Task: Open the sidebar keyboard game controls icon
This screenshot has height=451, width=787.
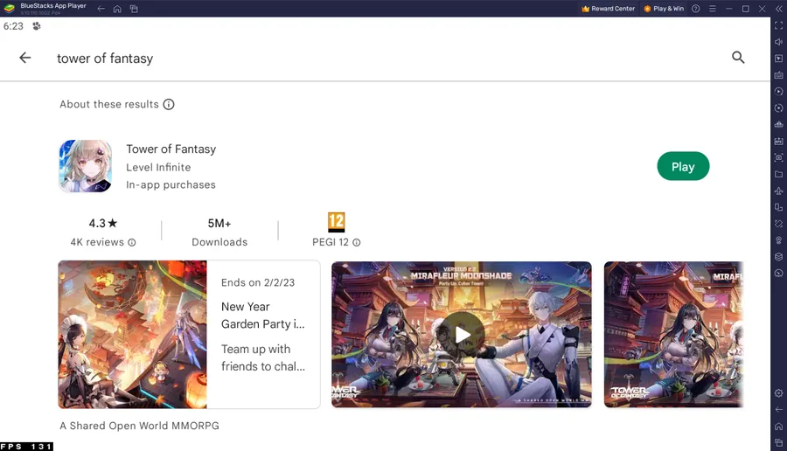Action: click(778, 75)
